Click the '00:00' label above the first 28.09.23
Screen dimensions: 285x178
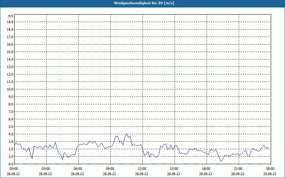(14, 169)
